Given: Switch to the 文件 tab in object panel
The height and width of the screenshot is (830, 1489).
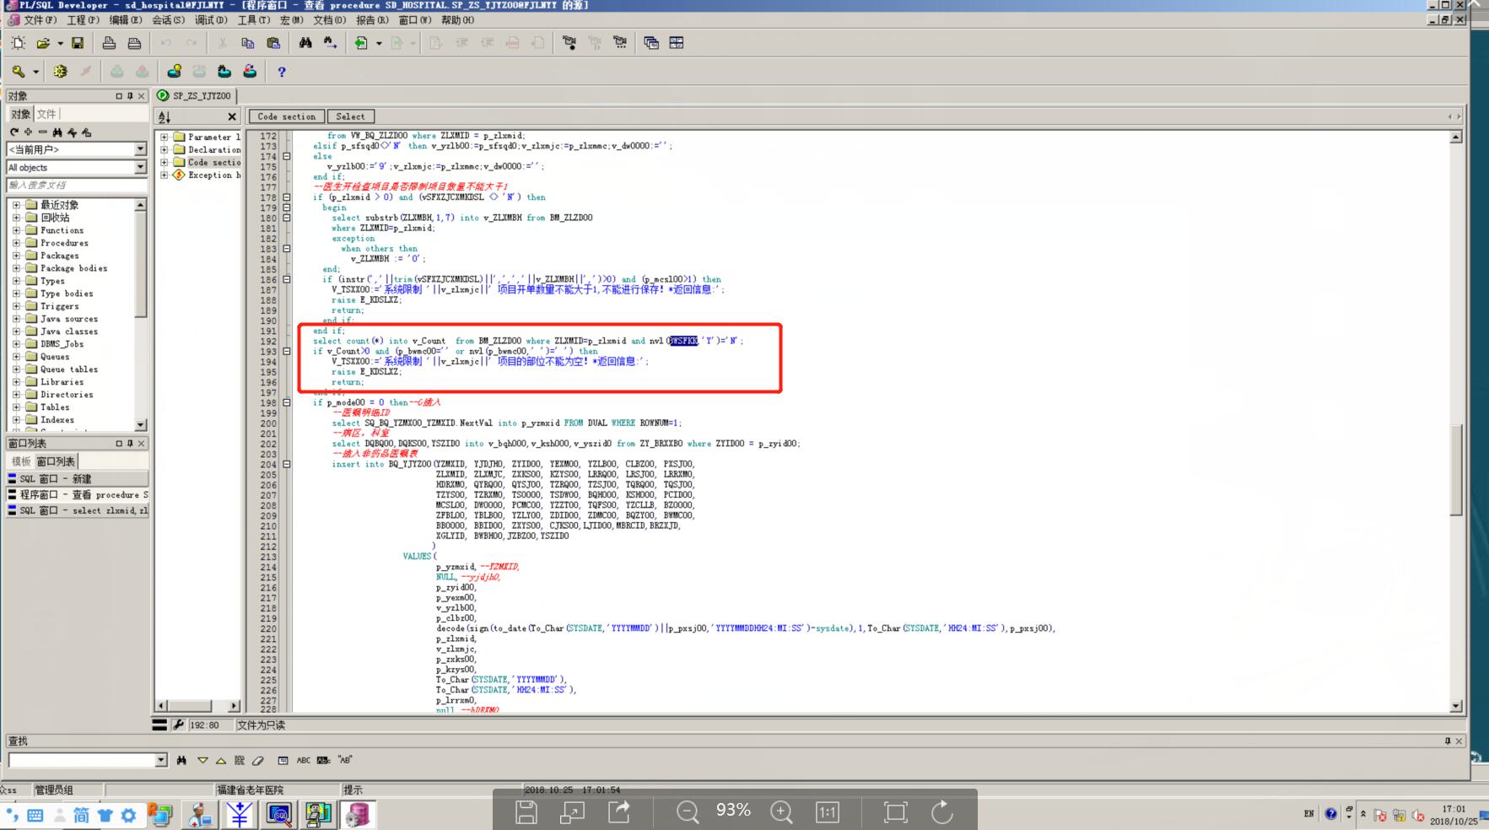Looking at the screenshot, I should click(46, 114).
